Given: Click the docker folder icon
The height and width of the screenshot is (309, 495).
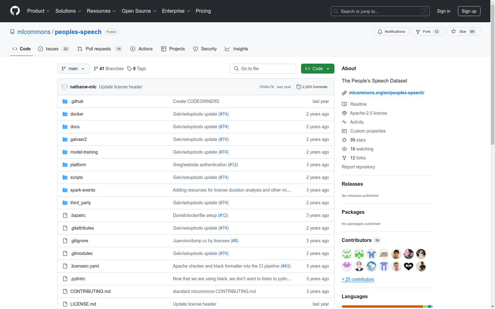Looking at the screenshot, I should coord(65,114).
